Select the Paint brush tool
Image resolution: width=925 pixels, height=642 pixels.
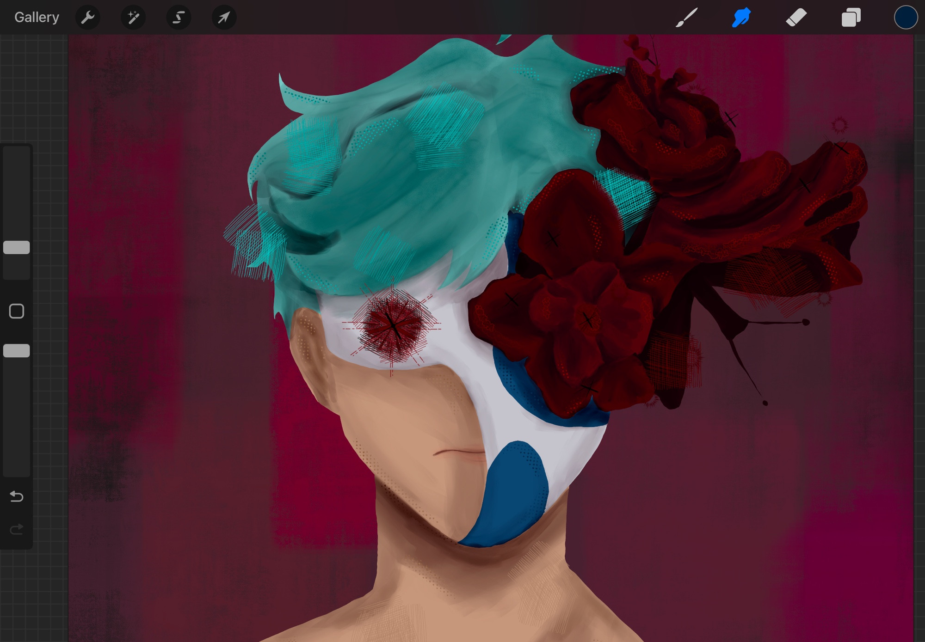[686, 18]
